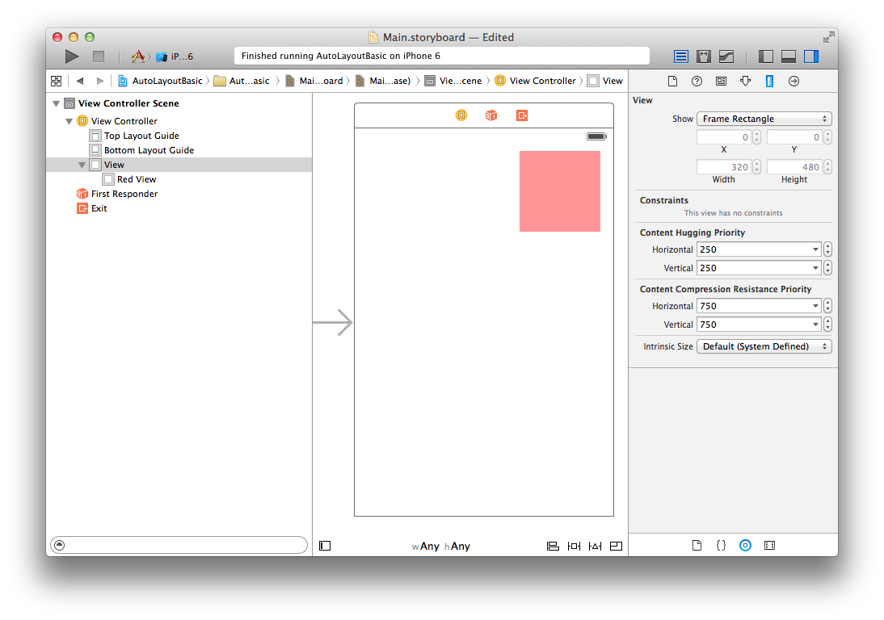
Task: Select AutoLayoutBasic project in jump bar
Action: coord(160,81)
